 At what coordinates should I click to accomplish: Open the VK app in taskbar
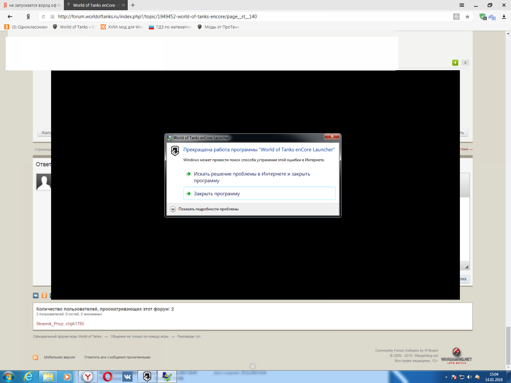point(127,377)
